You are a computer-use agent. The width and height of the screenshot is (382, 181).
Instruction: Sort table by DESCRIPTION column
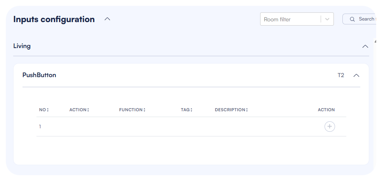point(231,110)
